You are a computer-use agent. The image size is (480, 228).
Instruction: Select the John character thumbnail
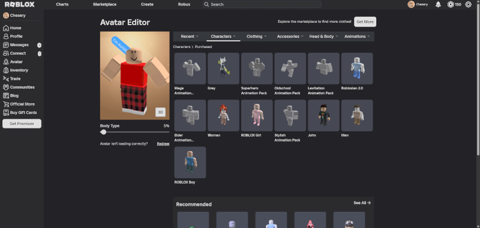(x=323, y=115)
